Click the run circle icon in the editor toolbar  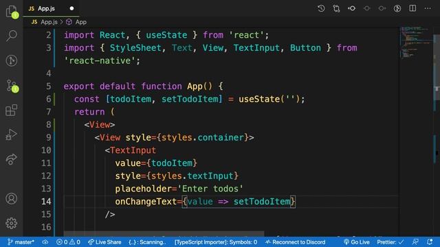click(x=397, y=8)
